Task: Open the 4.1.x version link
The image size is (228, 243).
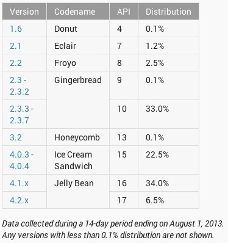Action: tap(19, 183)
